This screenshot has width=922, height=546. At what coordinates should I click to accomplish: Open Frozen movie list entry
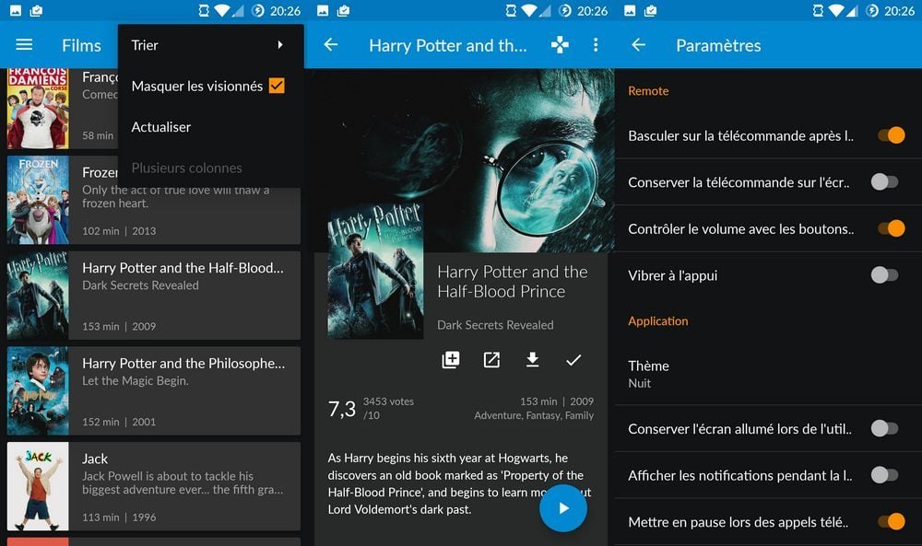pyautogui.click(x=153, y=200)
